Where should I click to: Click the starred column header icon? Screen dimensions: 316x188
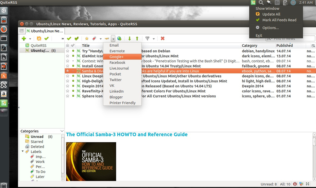point(68,46)
